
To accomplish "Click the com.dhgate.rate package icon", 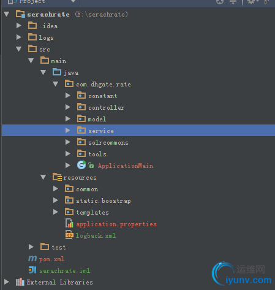I will click(69, 83).
